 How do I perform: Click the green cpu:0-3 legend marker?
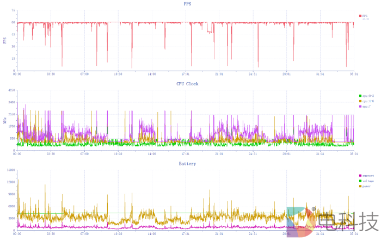360,96
